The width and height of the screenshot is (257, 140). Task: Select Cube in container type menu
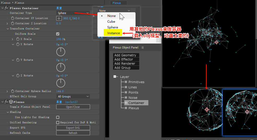(116, 22)
